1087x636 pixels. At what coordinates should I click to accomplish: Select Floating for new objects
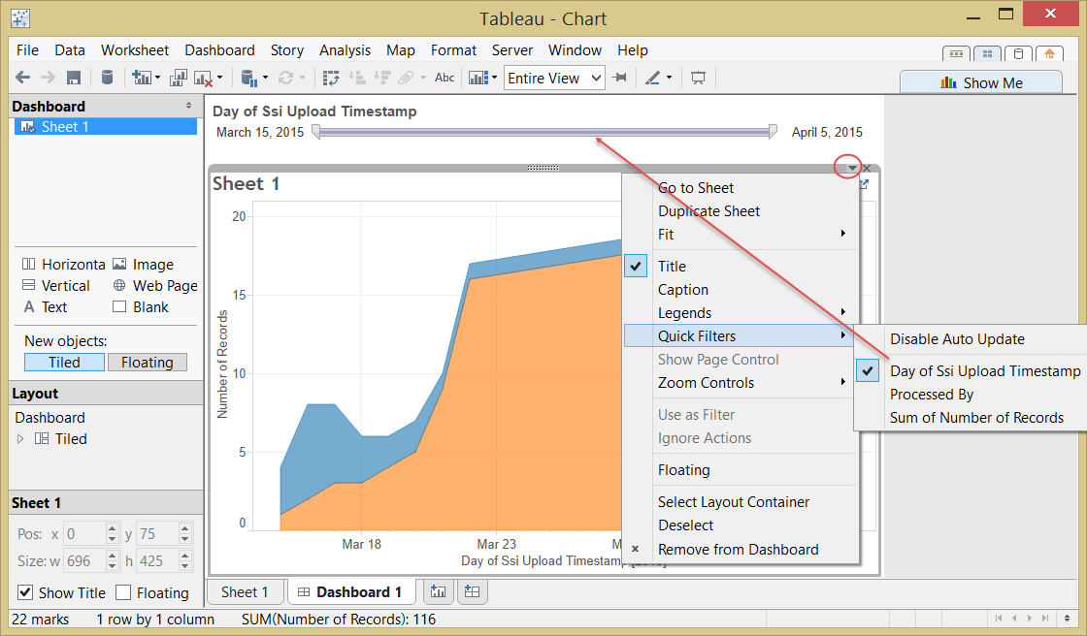147,363
